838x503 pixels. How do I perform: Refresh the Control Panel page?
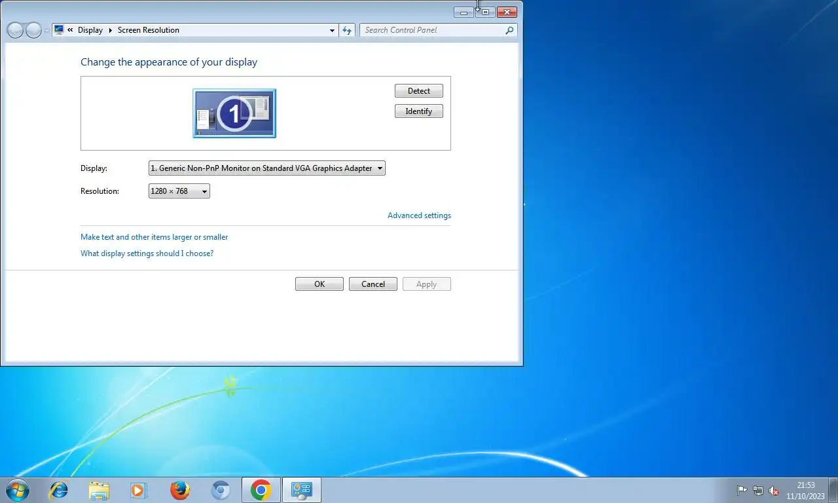[347, 30]
